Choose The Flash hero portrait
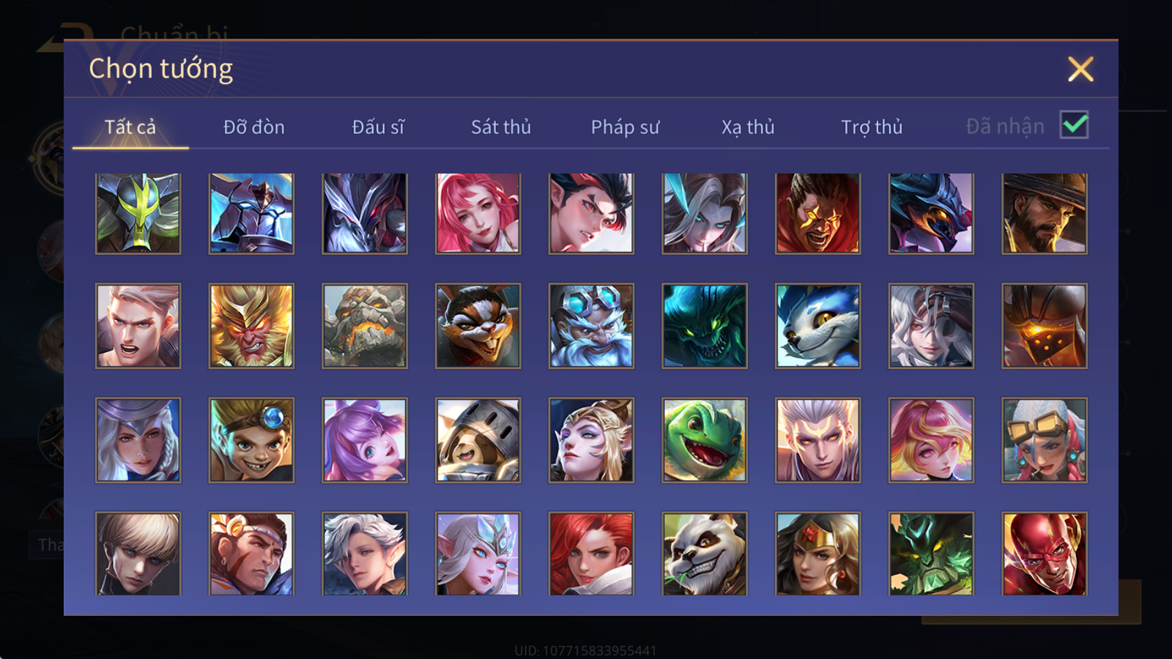This screenshot has width=1172, height=659. tap(1045, 554)
